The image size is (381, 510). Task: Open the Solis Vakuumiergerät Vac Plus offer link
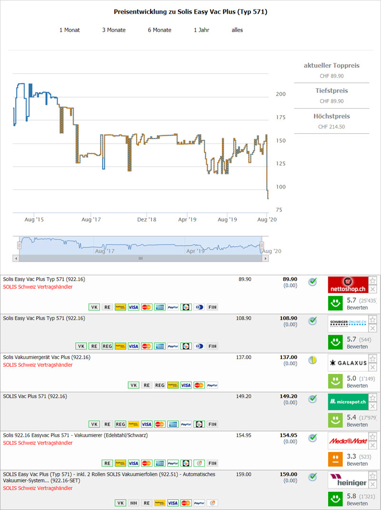[47, 357]
